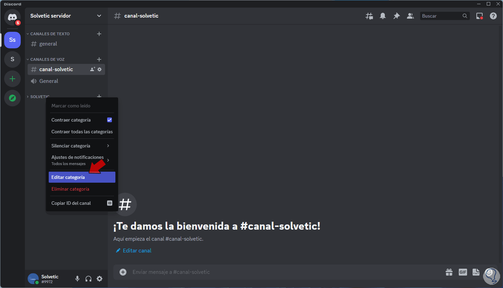The width and height of the screenshot is (503, 288).
Task: Join the General voice channel
Action: [66, 81]
